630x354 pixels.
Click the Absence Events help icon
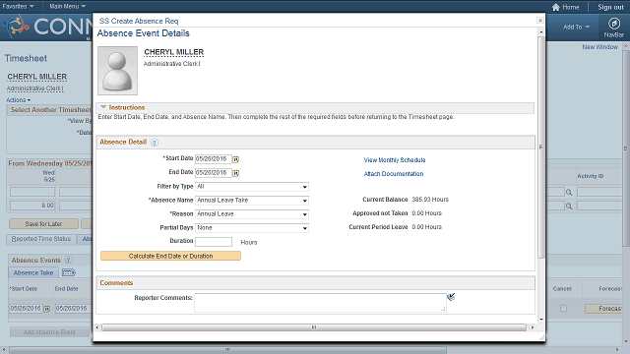pyautogui.click(x=69, y=260)
